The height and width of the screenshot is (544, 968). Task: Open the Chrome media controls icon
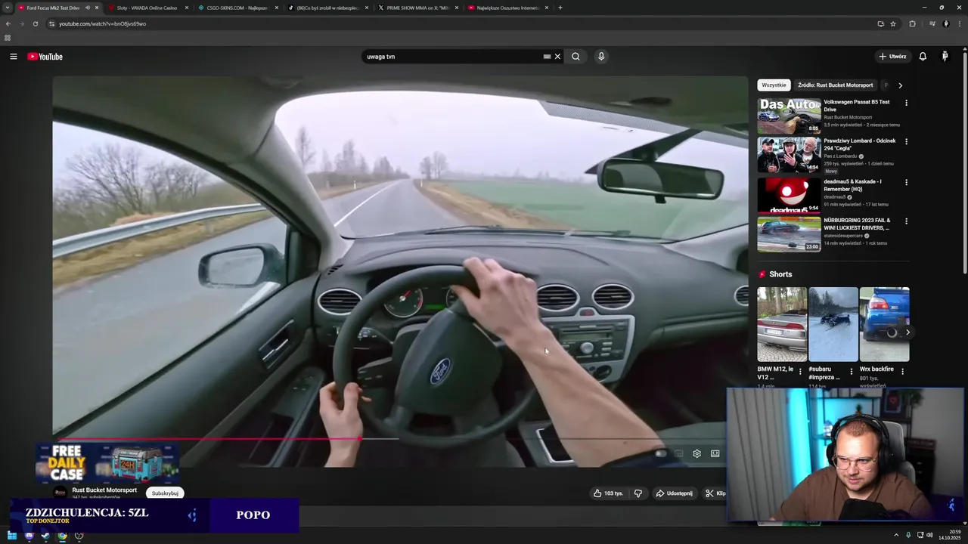click(932, 23)
